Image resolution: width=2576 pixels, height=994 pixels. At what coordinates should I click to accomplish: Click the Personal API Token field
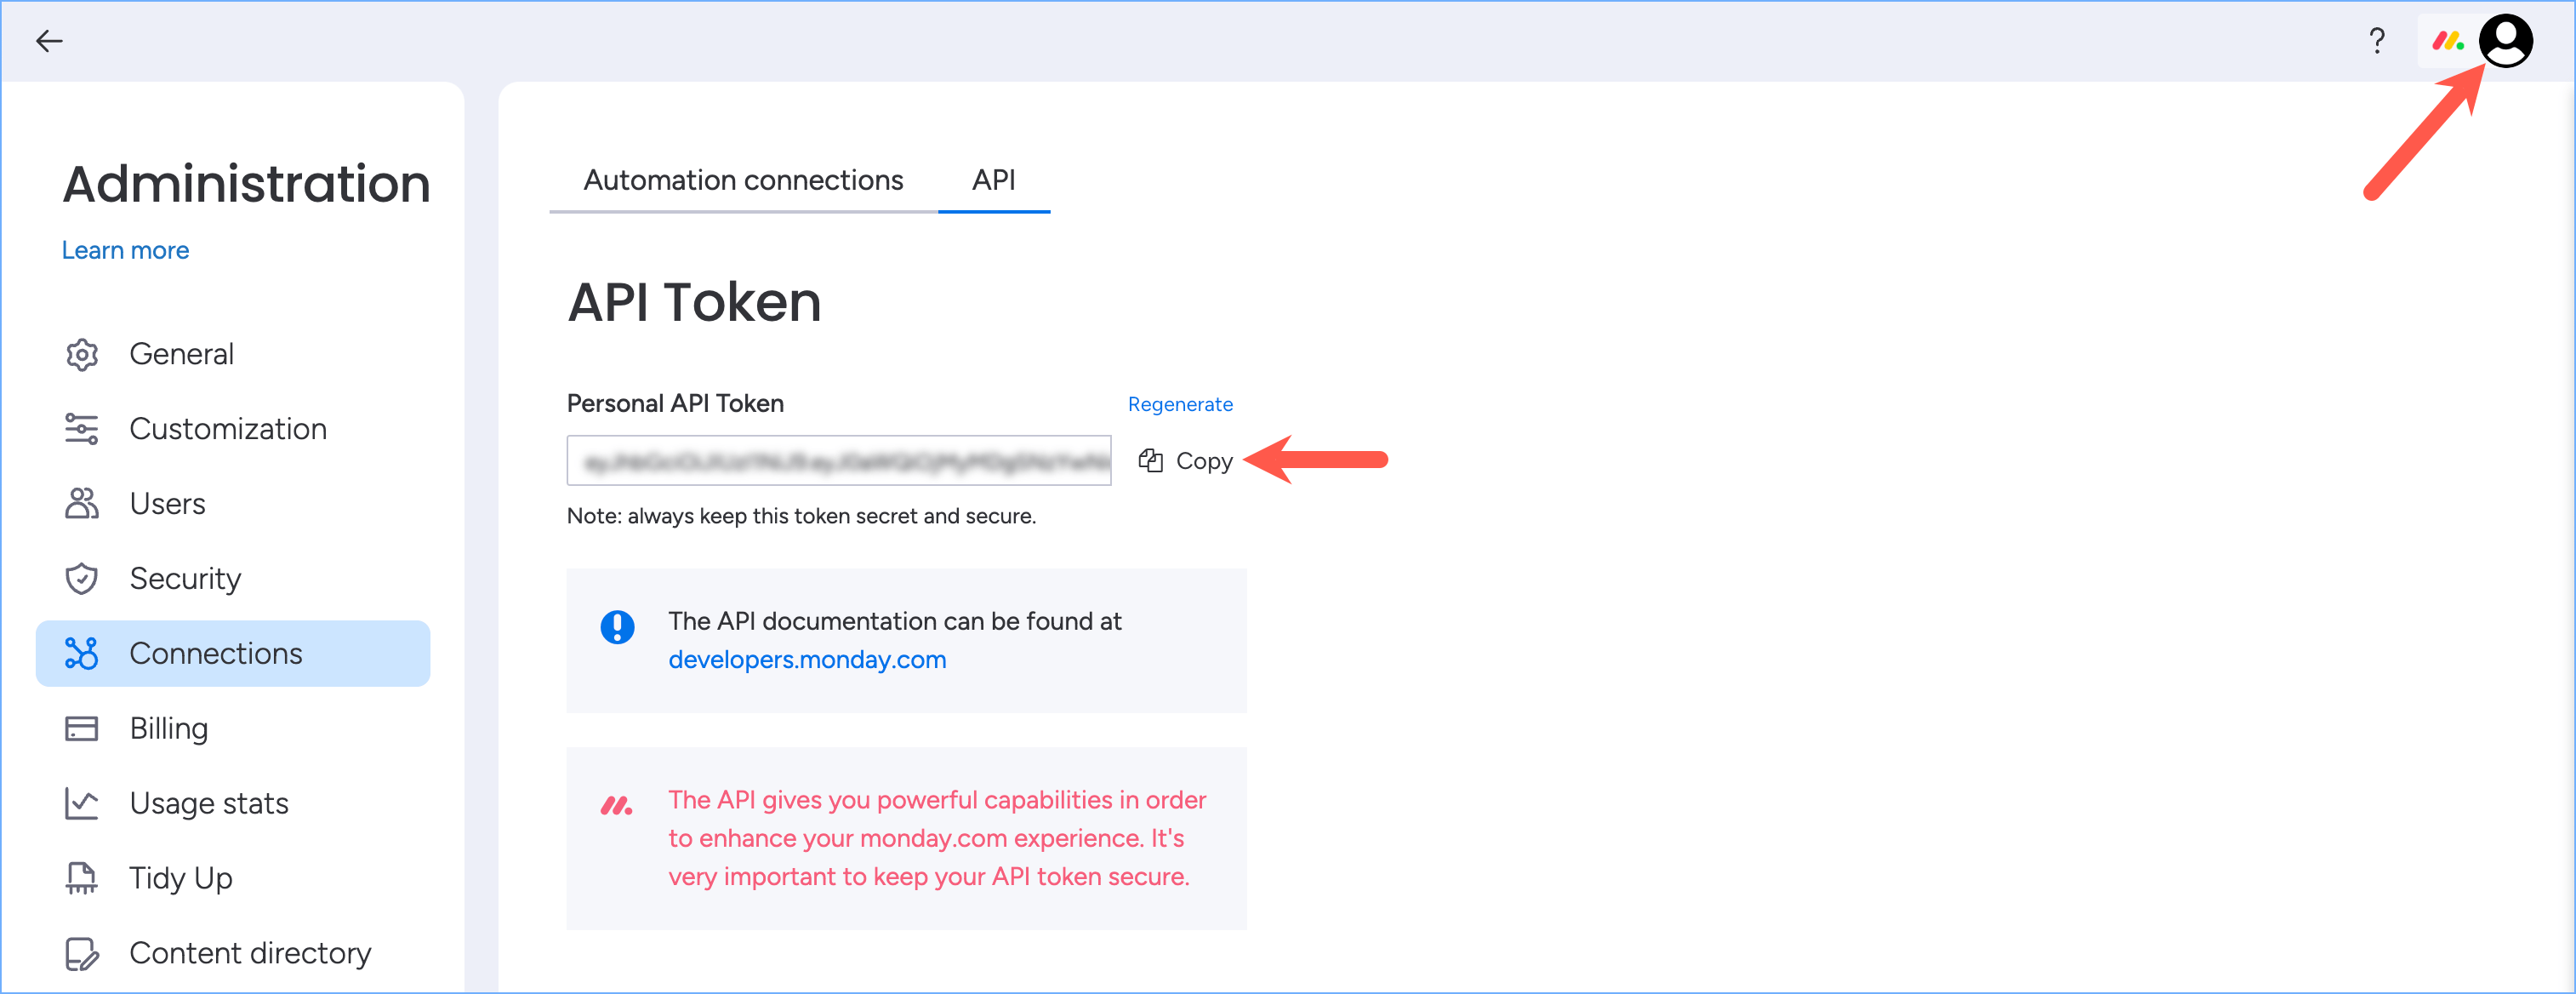coord(838,461)
